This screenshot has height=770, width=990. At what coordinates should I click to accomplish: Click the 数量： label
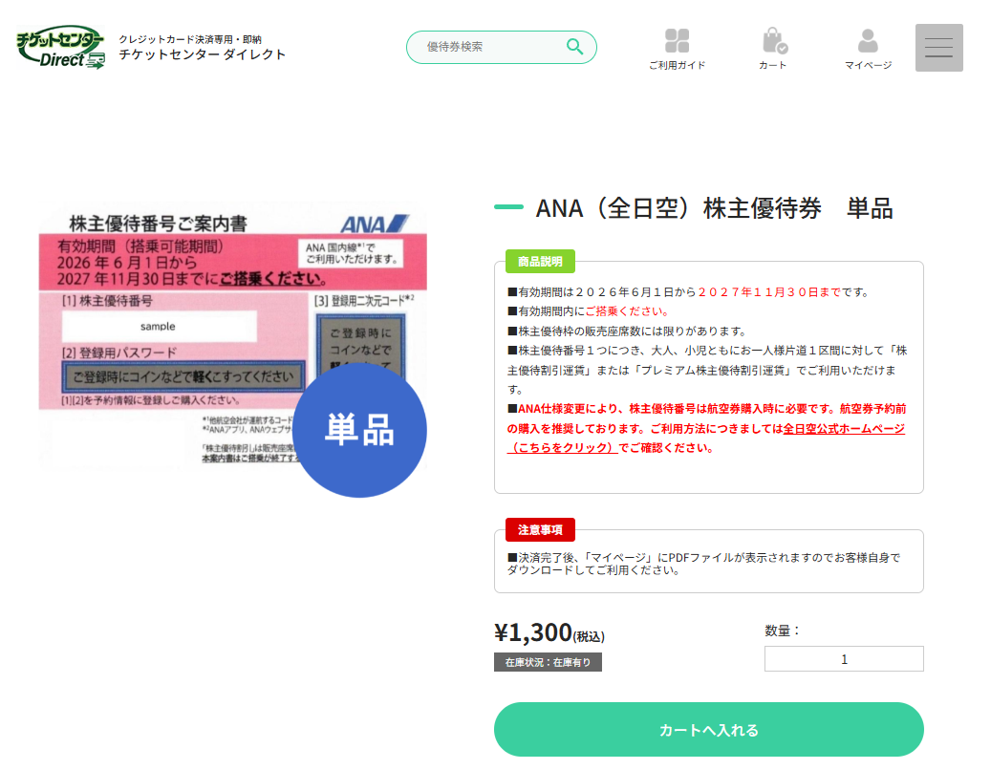coord(782,631)
